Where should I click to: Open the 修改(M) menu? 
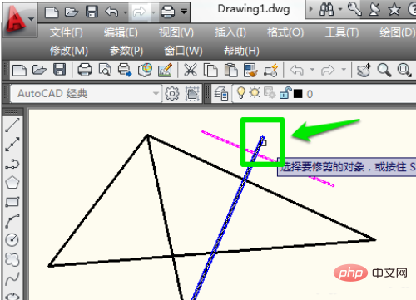pyautogui.click(x=69, y=51)
